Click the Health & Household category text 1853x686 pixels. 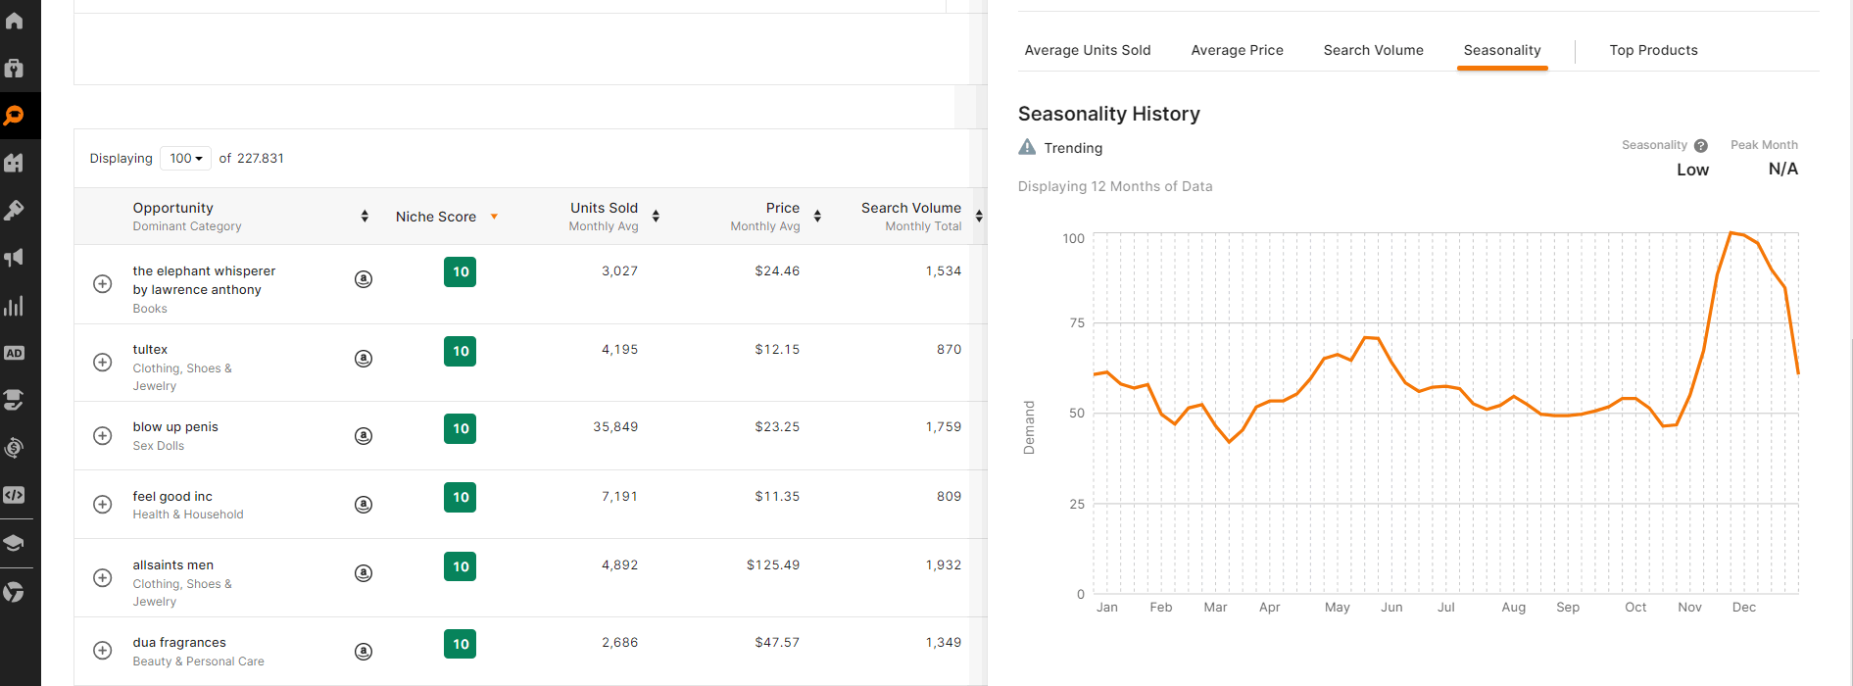(x=188, y=514)
